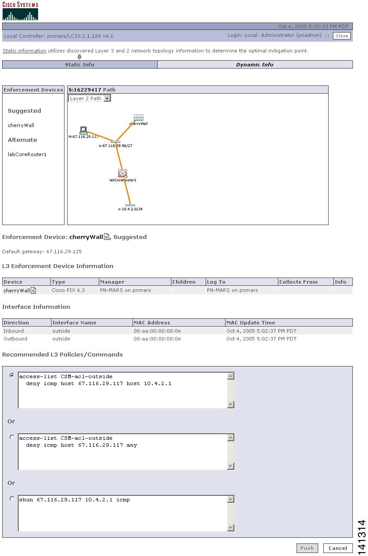Switch to the Static Info tab
The height and width of the screenshot is (556, 368).
[x=80, y=65]
